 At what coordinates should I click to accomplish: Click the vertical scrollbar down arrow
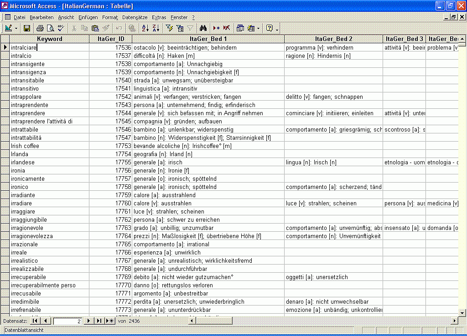click(x=462, y=312)
